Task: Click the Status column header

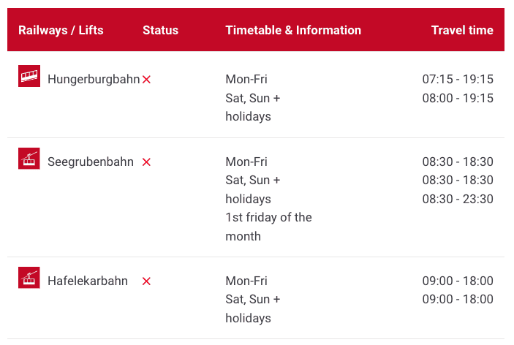Action: pyautogui.click(x=160, y=30)
